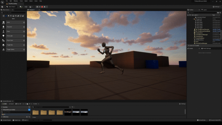Collapse the Playground folder in the Outliner
This screenshot has height=125, width=222.
193,19
